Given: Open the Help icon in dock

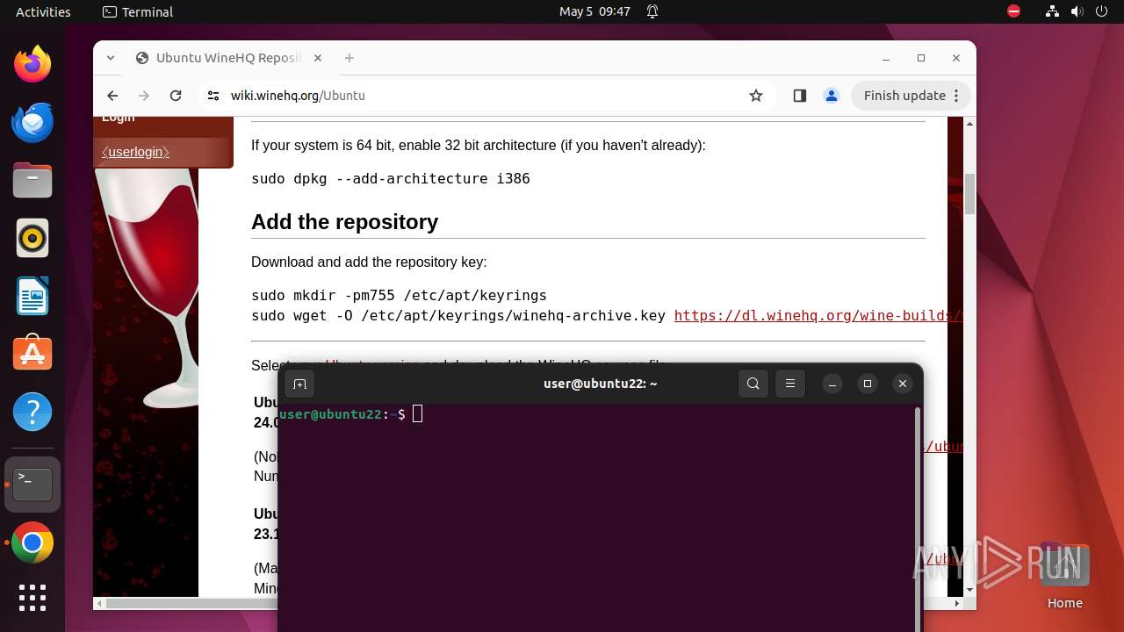Looking at the screenshot, I should coord(32,412).
